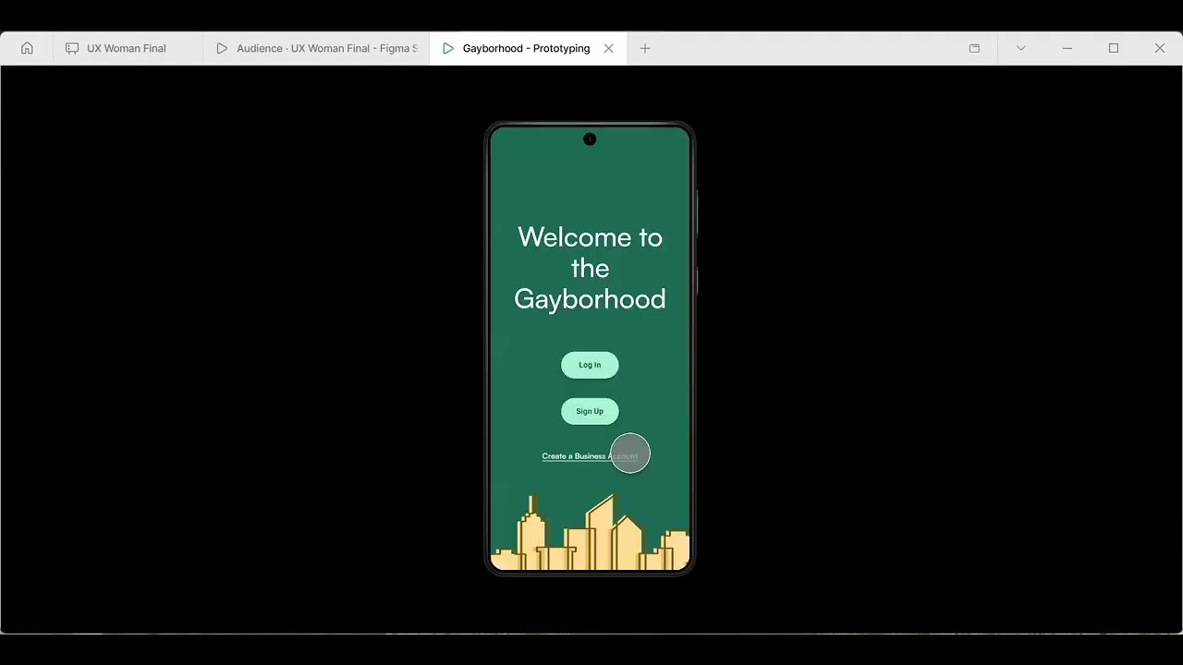Viewport: 1183px width, 665px height.
Task: Open the Create a Business Account link
Action: click(x=590, y=456)
